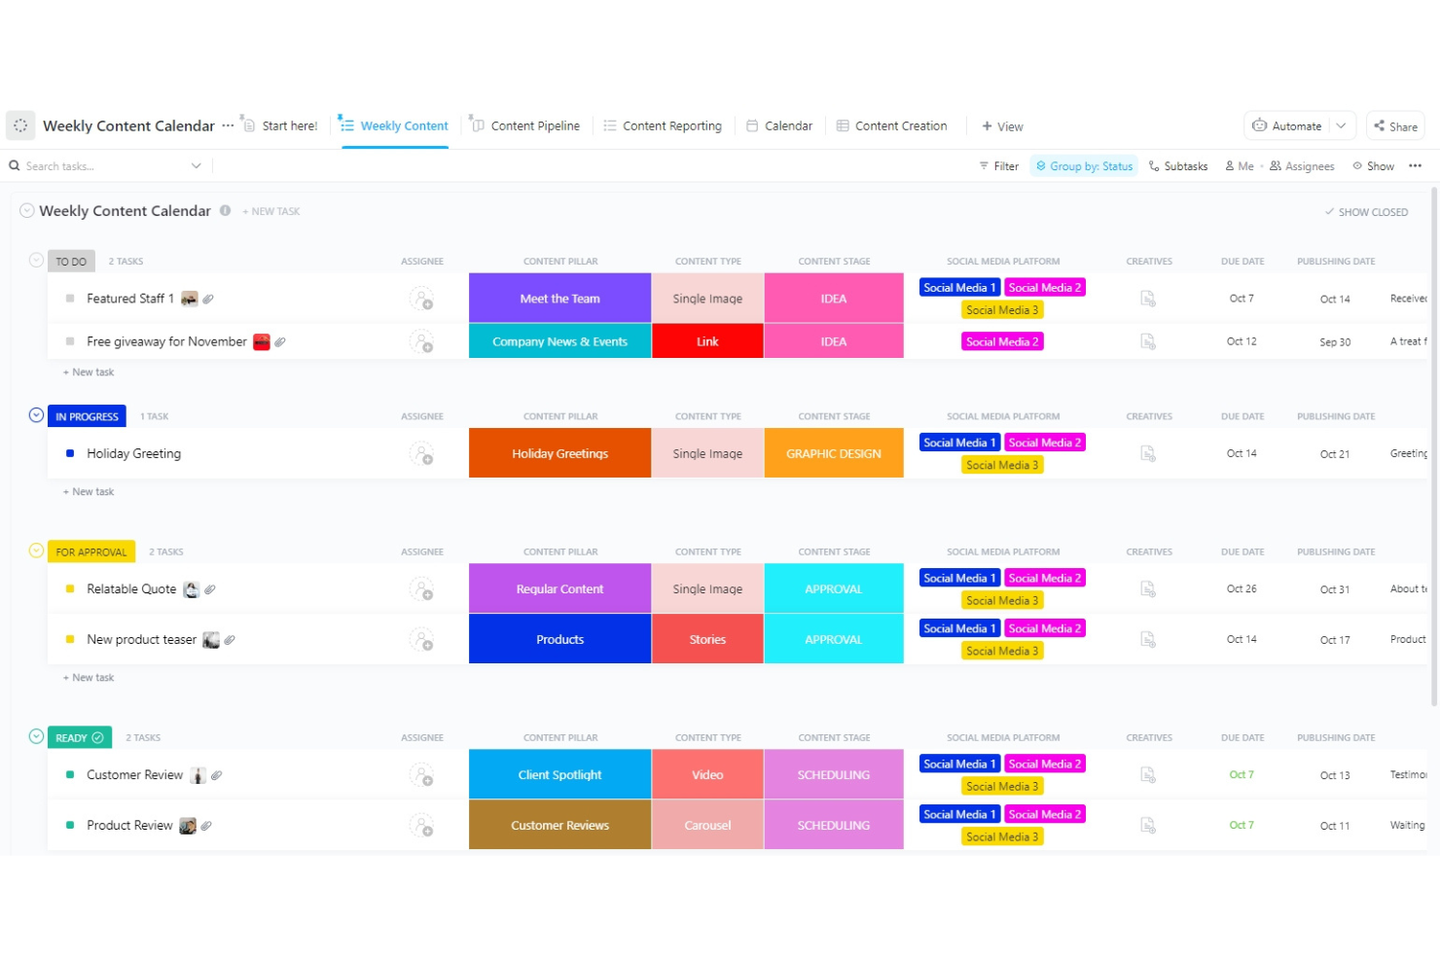Add new task under TO DO group
Viewport: 1440px width, 960px height.
(89, 373)
